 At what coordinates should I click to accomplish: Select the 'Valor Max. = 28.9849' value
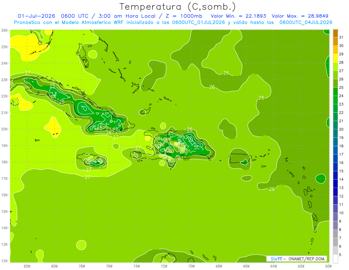pos(301,16)
